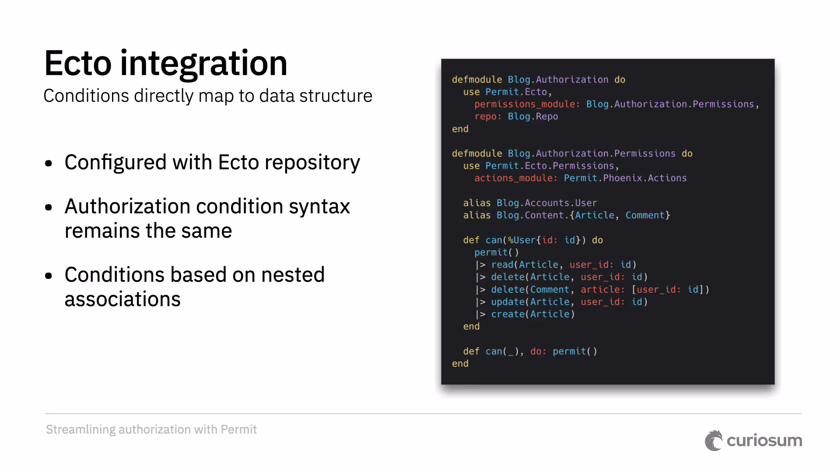Click the alias Blog.Content Article Comment line
This screenshot has height=472, width=840.
coord(566,215)
